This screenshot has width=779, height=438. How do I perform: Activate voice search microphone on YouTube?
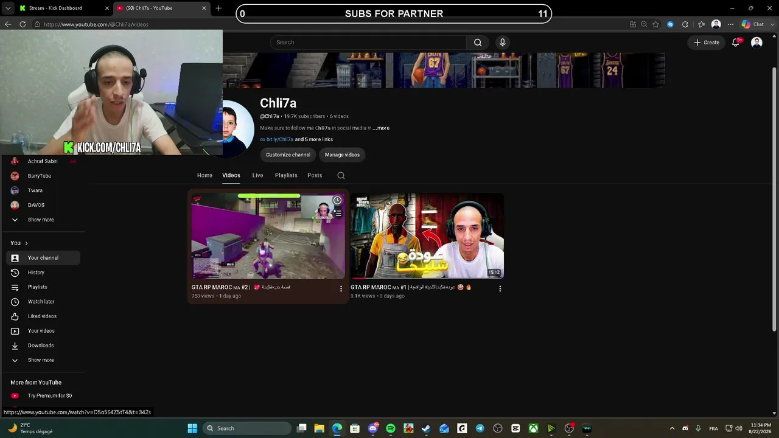tap(502, 43)
